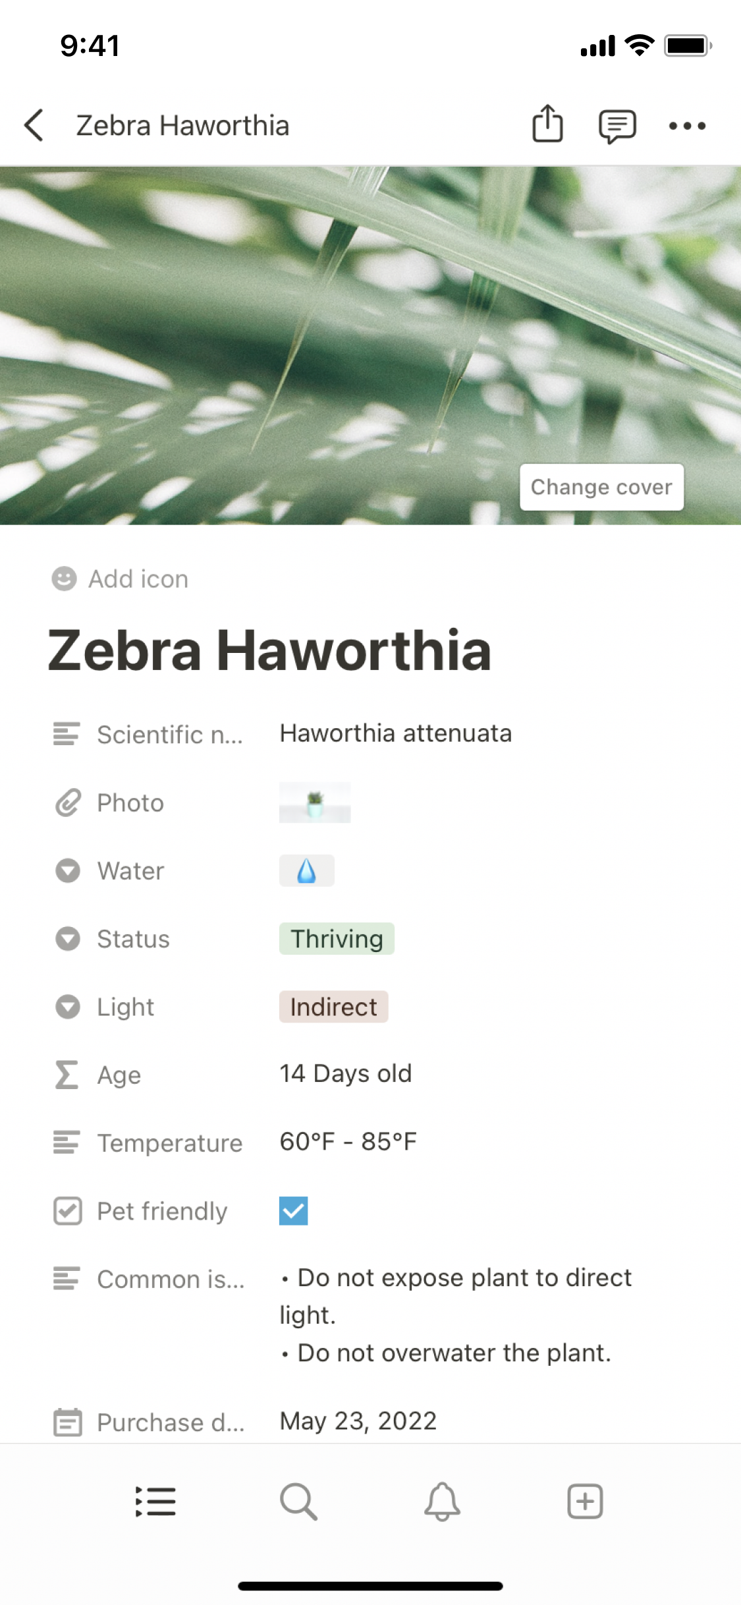Tap the Zebra Haworthia page heading
This screenshot has width=741, height=1605.
[x=270, y=650]
